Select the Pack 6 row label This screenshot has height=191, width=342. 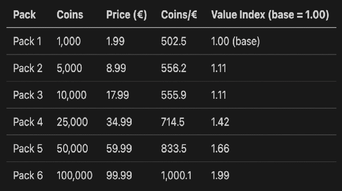(28, 176)
